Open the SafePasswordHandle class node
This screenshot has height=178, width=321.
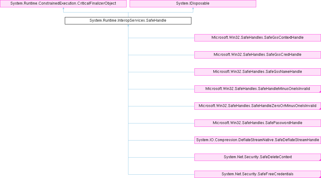tap(257, 123)
